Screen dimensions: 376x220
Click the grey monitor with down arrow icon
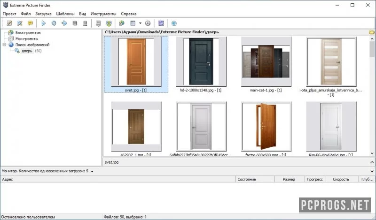pos(98,23)
